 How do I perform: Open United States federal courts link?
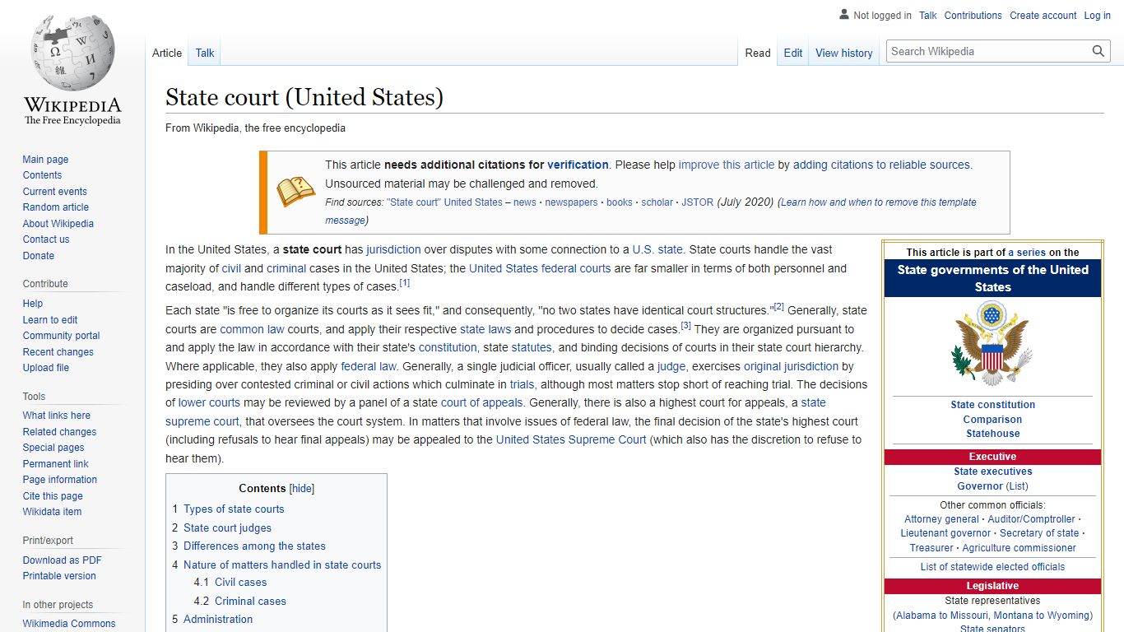[x=540, y=268]
